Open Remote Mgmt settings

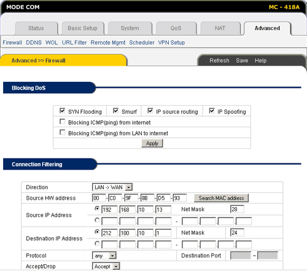tap(108, 42)
